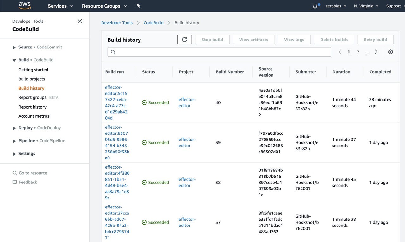Image resolution: width=405 pixels, height=242 pixels.
Task: Refresh the build history list
Action: pyautogui.click(x=184, y=40)
